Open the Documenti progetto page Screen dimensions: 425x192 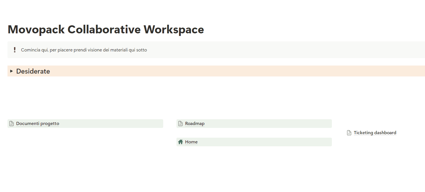pos(38,123)
